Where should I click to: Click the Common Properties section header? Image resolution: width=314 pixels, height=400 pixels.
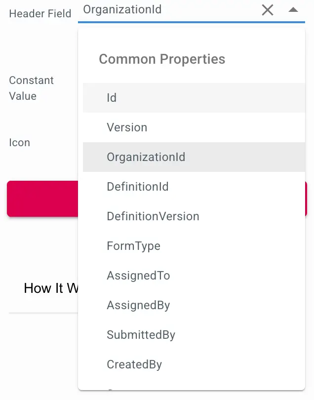tap(162, 59)
